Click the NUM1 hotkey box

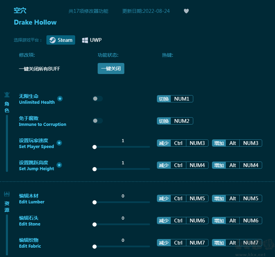[181, 99]
